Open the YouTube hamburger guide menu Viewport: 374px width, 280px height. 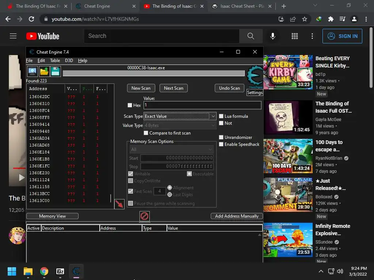click(x=13, y=36)
